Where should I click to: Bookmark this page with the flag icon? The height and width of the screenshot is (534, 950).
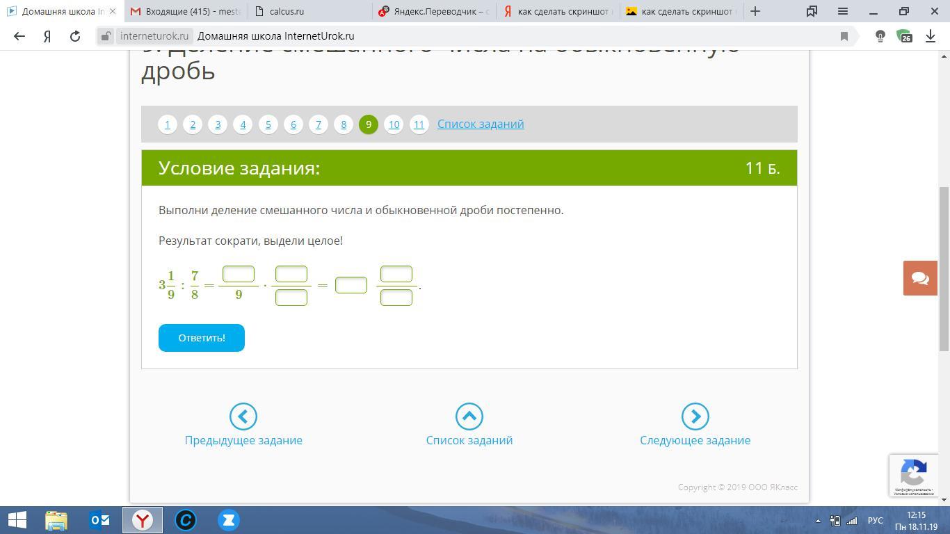click(844, 36)
